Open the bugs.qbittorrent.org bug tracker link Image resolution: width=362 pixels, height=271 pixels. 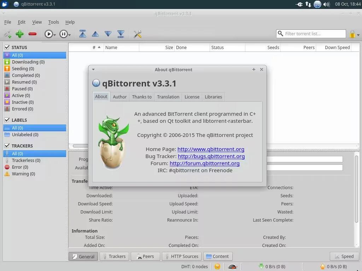[x=211, y=156]
